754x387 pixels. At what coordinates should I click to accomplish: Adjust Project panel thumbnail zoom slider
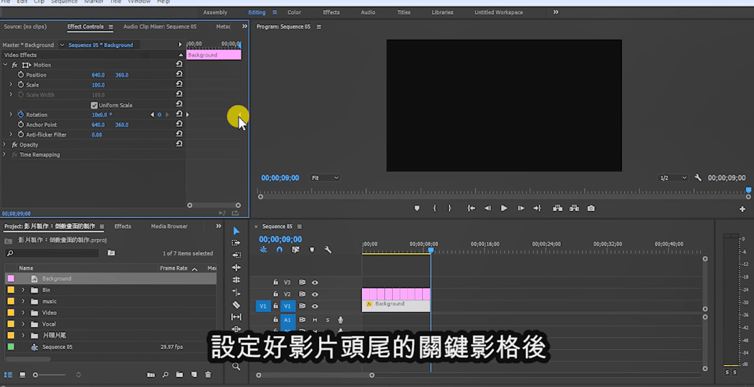pyautogui.click(x=49, y=375)
